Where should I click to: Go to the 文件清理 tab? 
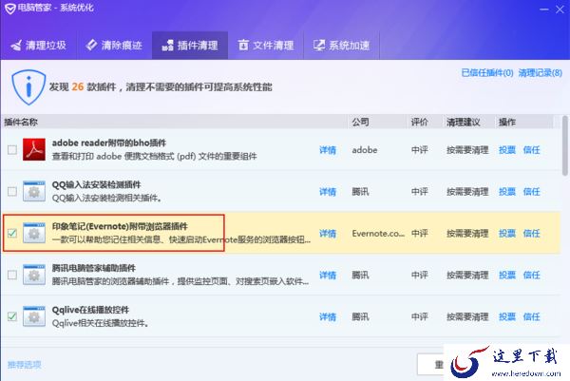[266, 46]
